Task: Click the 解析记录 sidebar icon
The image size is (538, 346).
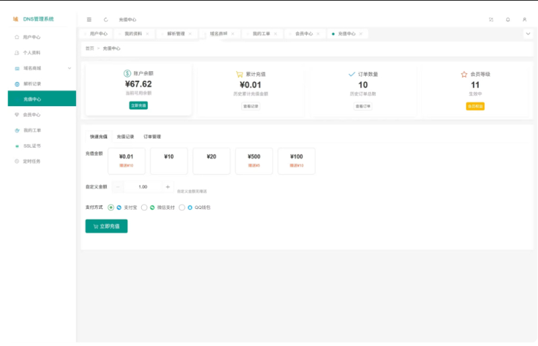Action: click(x=17, y=84)
